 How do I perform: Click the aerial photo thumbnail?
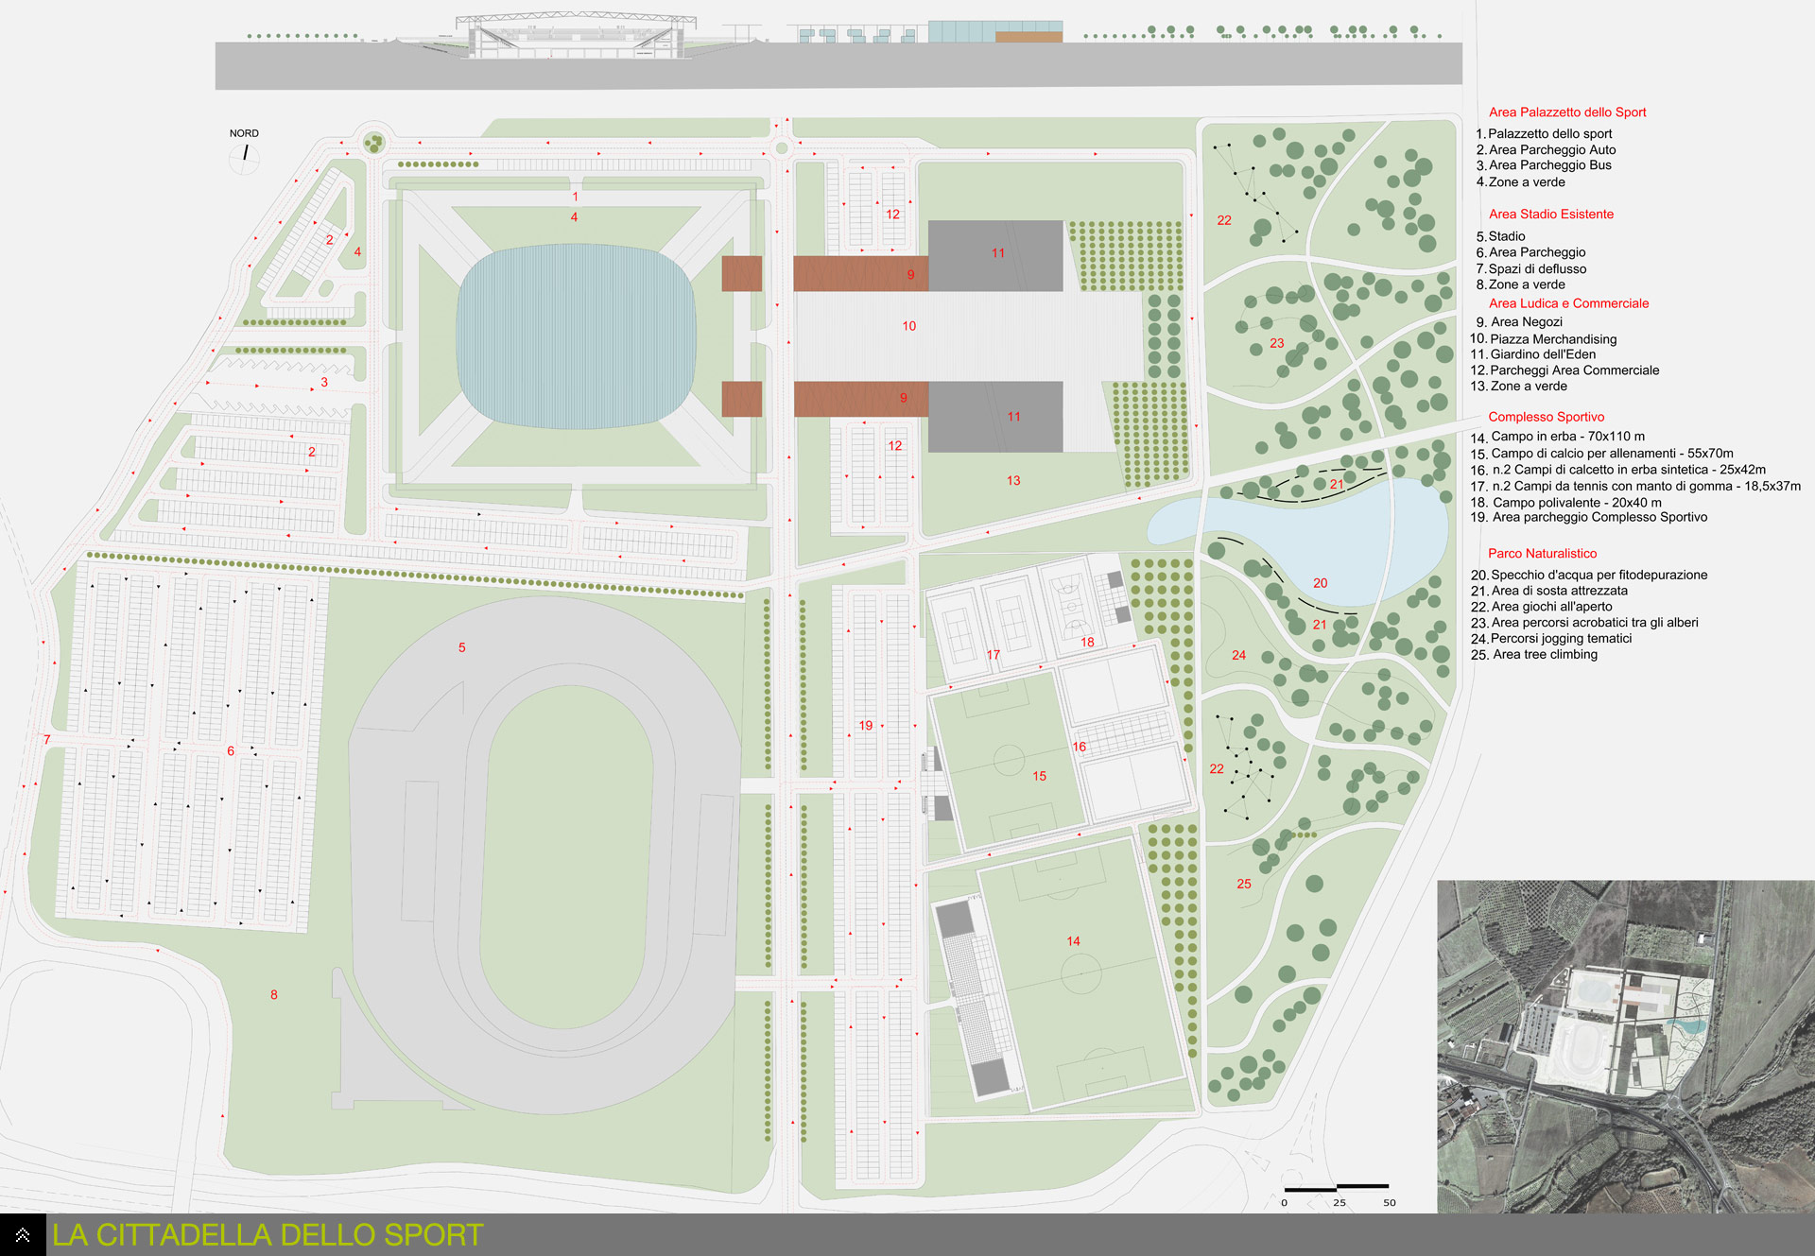click(1625, 1046)
